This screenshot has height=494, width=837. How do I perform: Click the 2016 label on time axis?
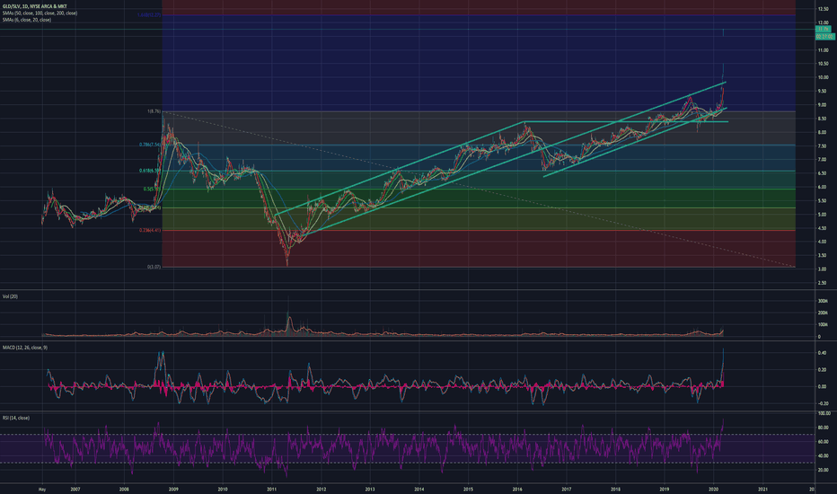517,489
